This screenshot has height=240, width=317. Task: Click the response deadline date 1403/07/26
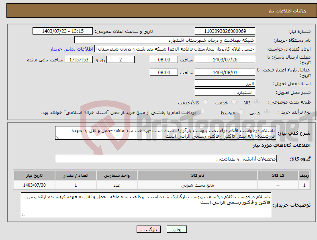tap(225, 59)
